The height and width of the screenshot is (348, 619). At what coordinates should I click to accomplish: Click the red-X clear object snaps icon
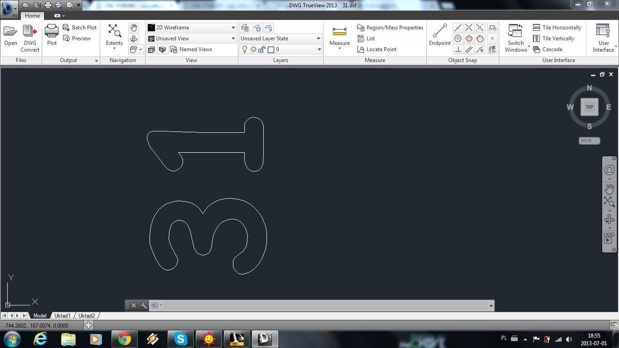click(493, 49)
